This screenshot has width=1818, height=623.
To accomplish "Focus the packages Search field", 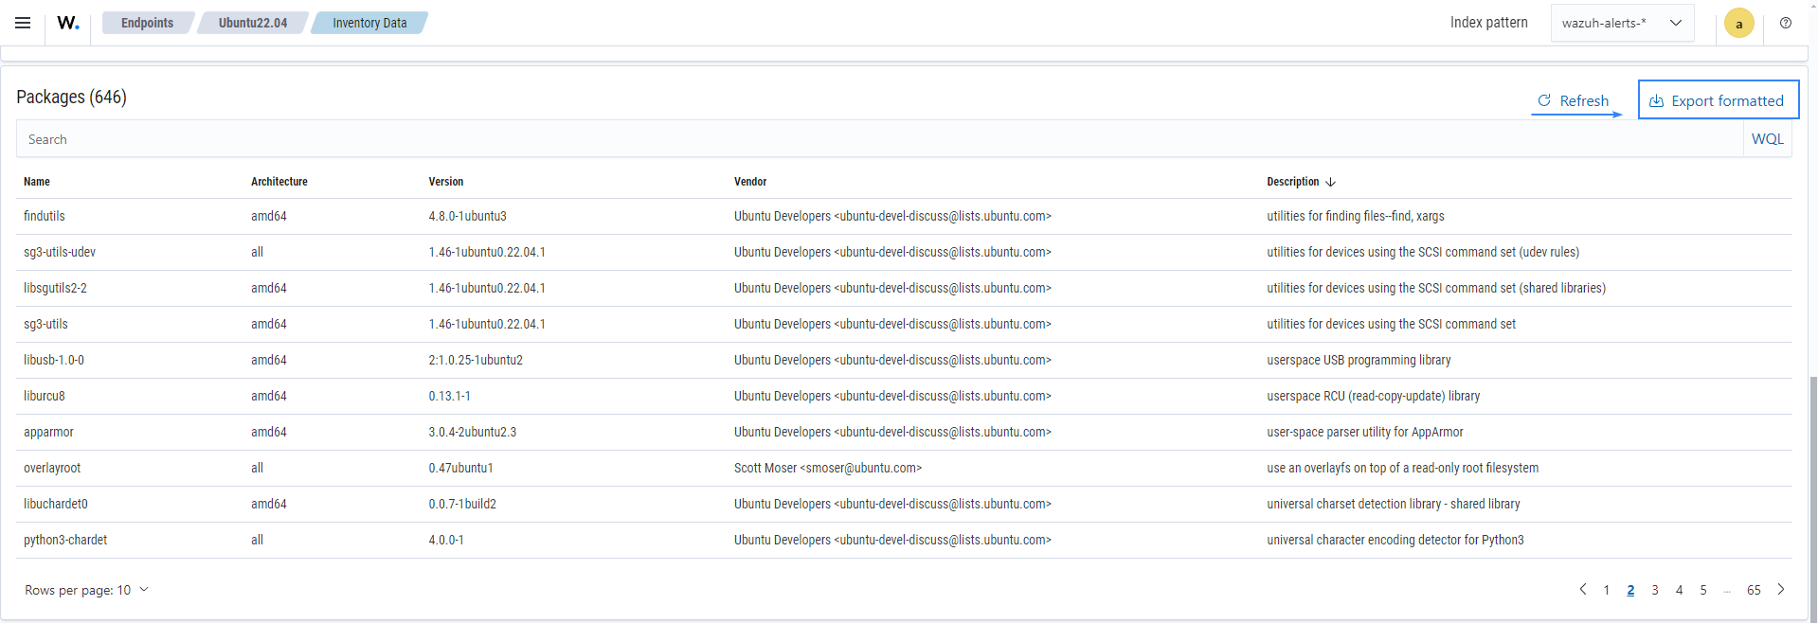I will [879, 139].
